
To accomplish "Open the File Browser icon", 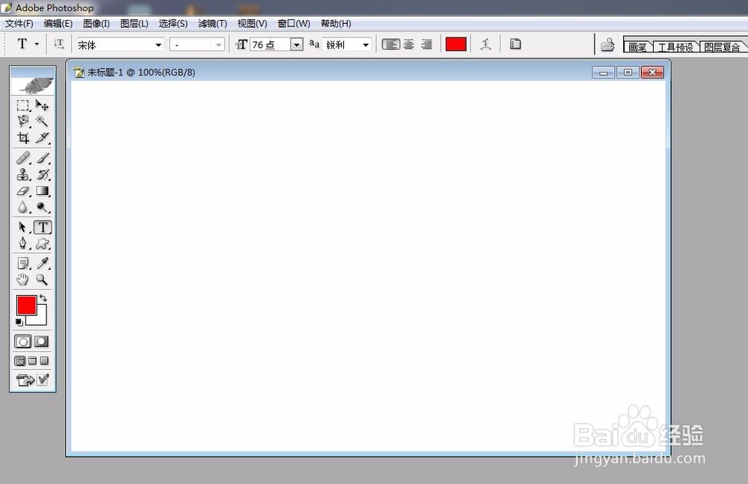I will 607,45.
